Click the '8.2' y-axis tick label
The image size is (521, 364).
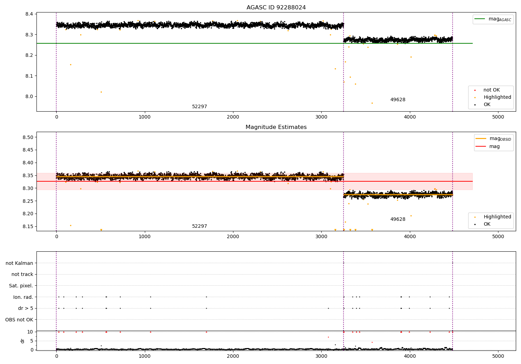(x=29, y=55)
